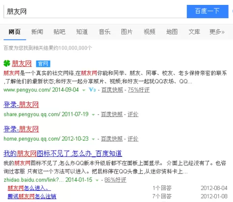Click the date 2012-08-04
Screen dimensions: 233x202
pos(214,188)
